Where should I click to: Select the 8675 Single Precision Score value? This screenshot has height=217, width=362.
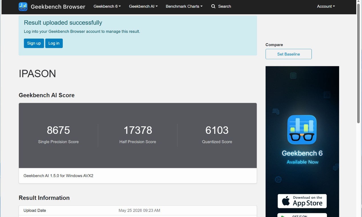(58, 130)
